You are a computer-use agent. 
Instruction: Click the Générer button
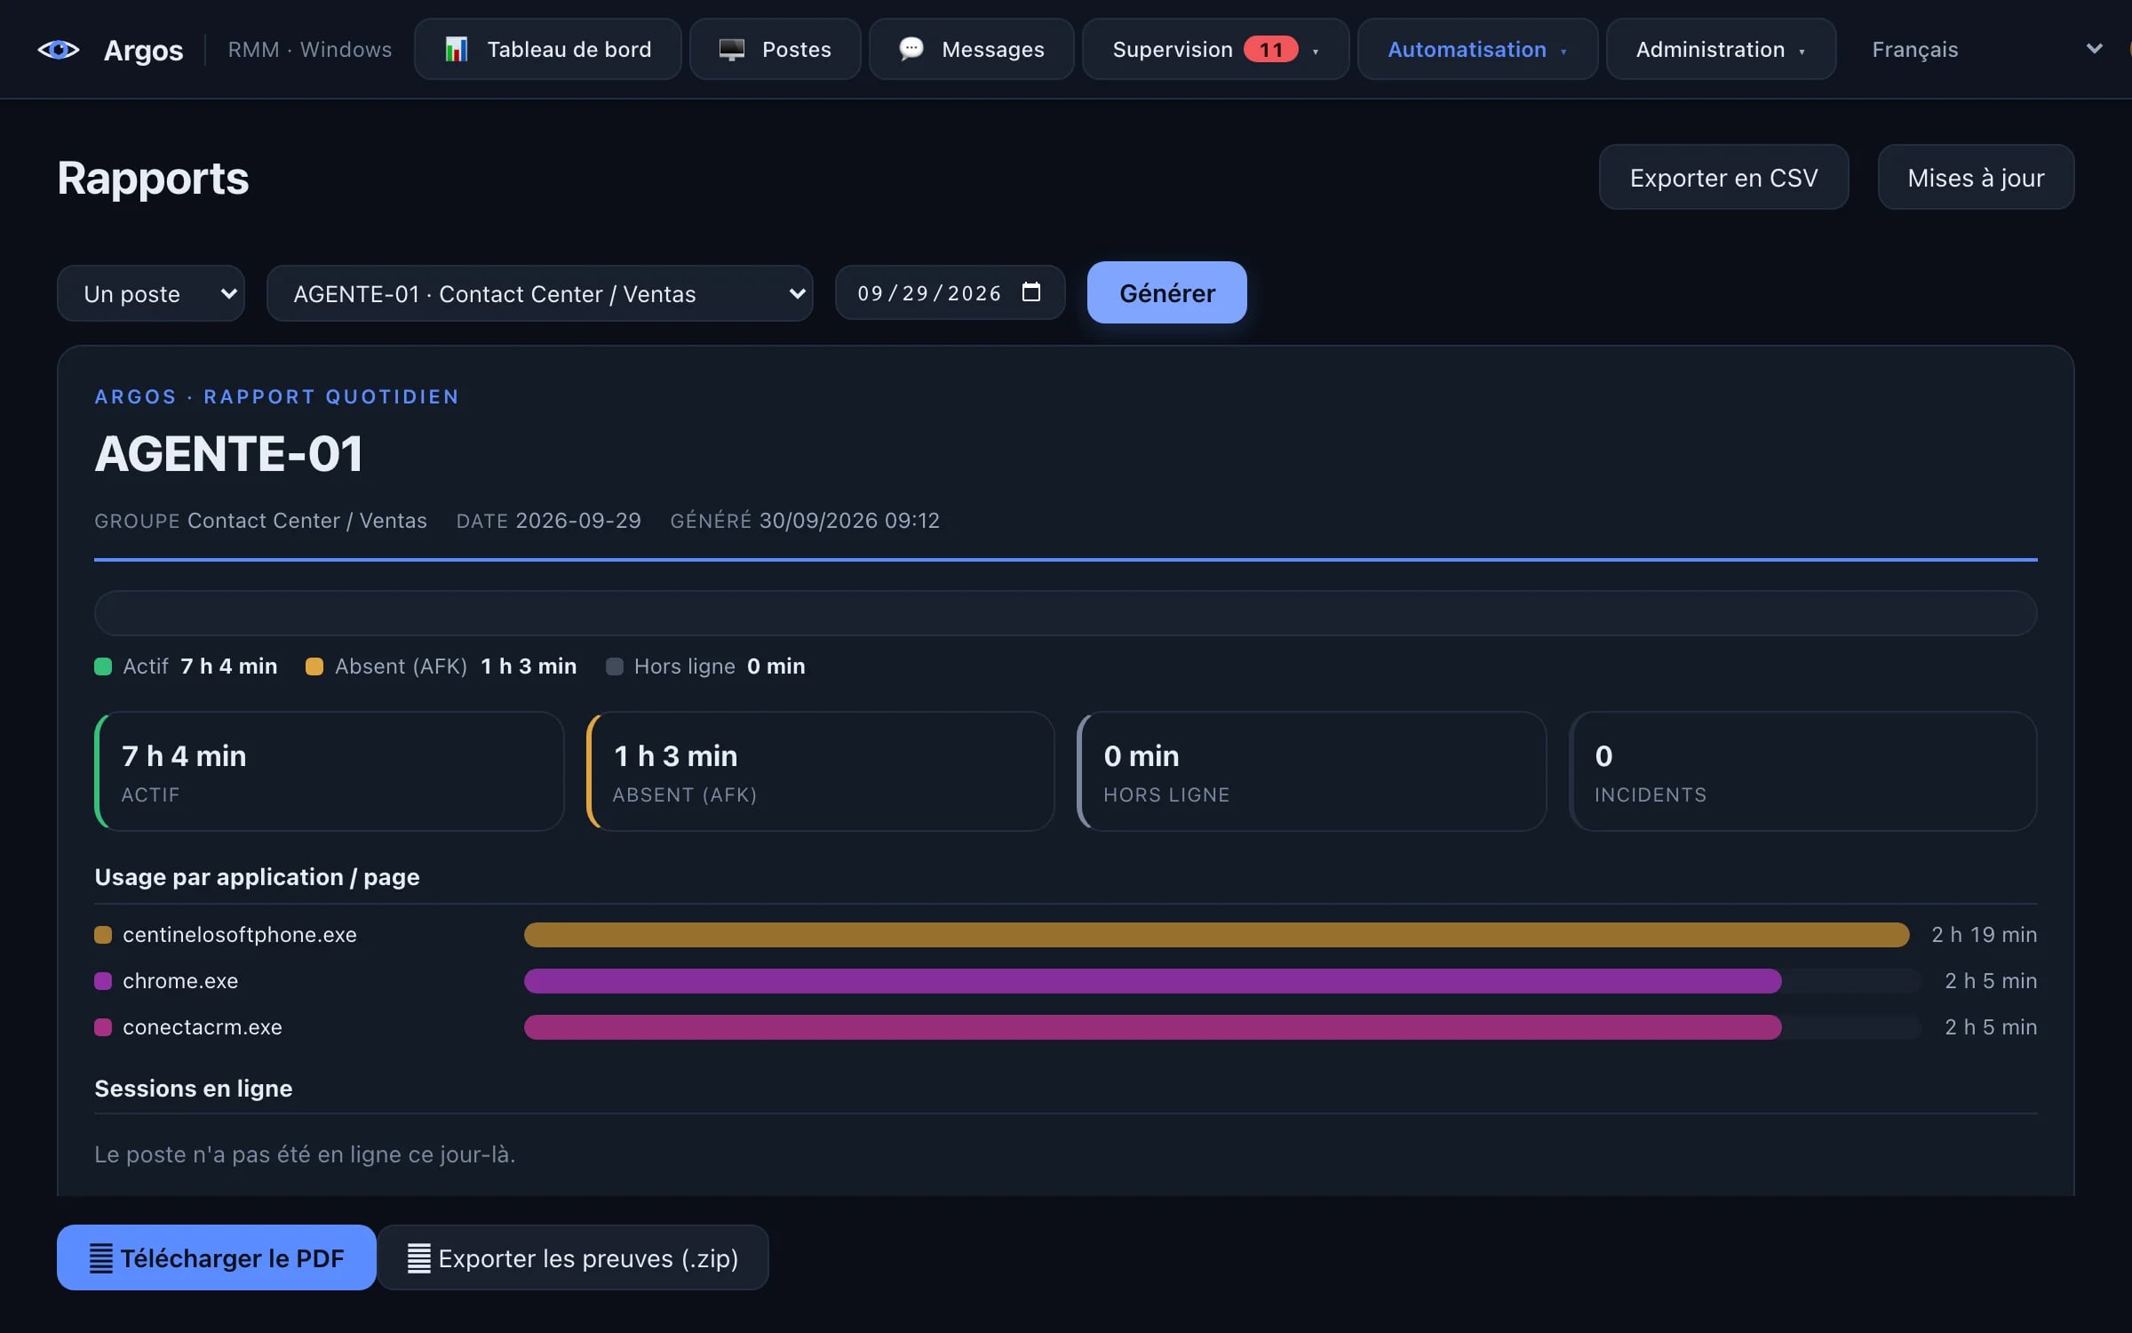pyautogui.click(x=1167, y=292)
